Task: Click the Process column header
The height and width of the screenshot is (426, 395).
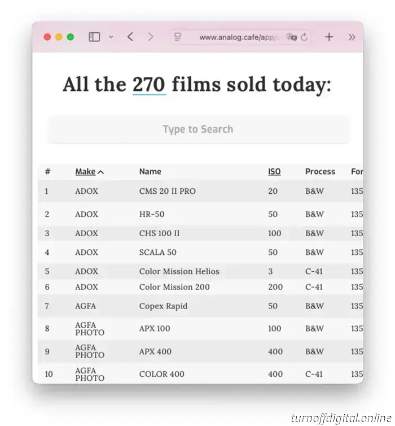Action: click(320, 171)
